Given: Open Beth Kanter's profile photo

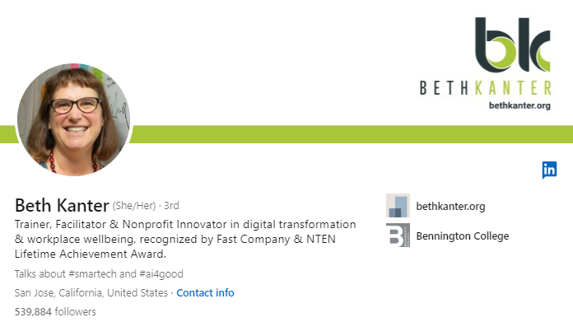Looking at the screenshot, I should click(74, 119).
